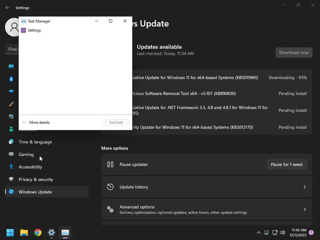Open the Personalization paintbrush icon in sidebar
320x240 pixels.
(x=11, y=104)
